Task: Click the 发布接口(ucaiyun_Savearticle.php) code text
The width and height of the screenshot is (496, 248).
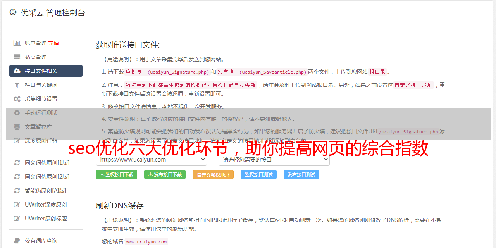Action: pos(262,72)
